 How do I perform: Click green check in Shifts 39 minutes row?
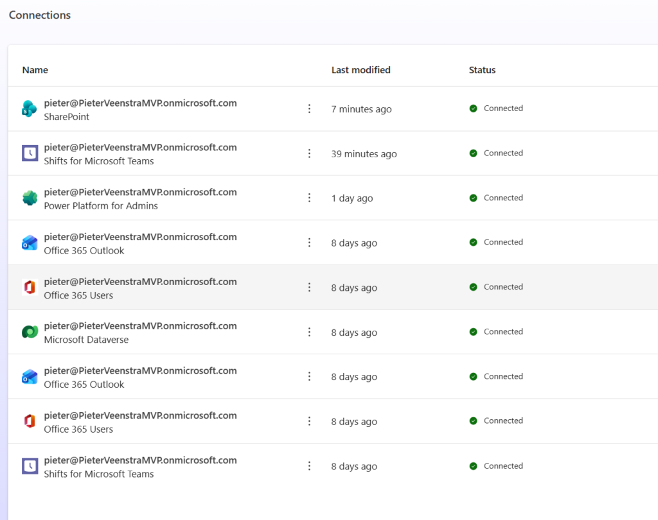[474, 153]
